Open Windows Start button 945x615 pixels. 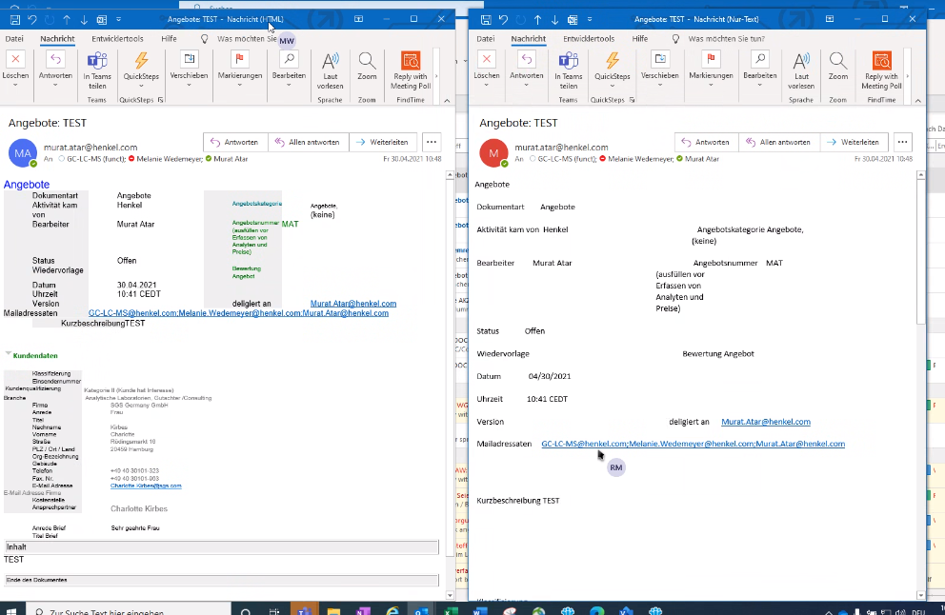[x=11, y=609]
